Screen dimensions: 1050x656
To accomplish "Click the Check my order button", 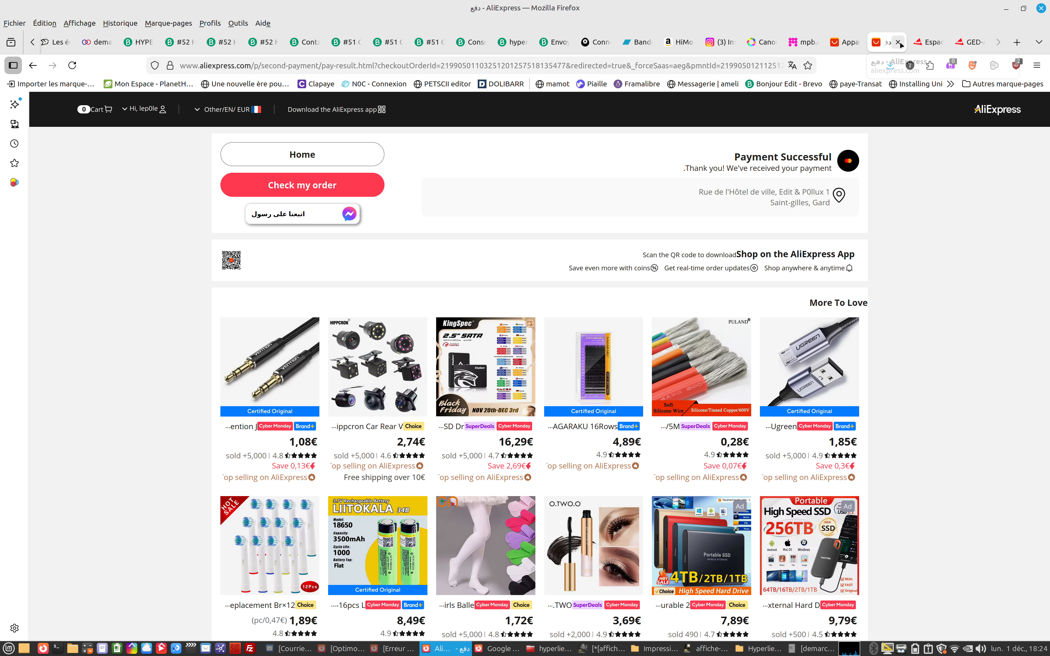I will point(302,185).
